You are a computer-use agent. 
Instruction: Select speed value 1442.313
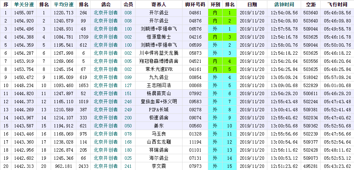[x=24, y=166]
